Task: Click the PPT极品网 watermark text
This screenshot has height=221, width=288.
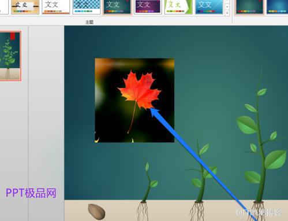Action: 31,193
